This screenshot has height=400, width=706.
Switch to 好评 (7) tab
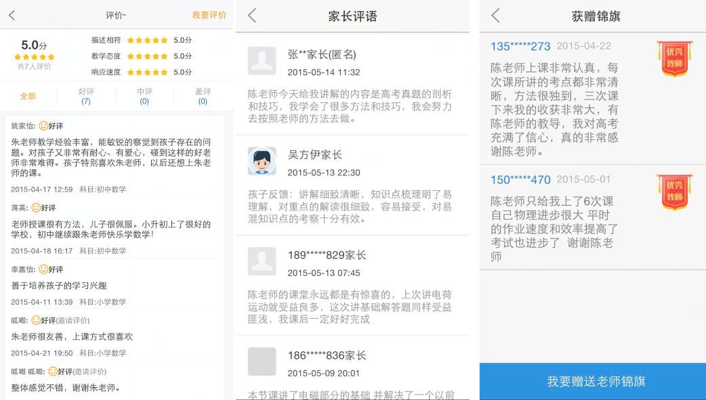tap(86, 96)
